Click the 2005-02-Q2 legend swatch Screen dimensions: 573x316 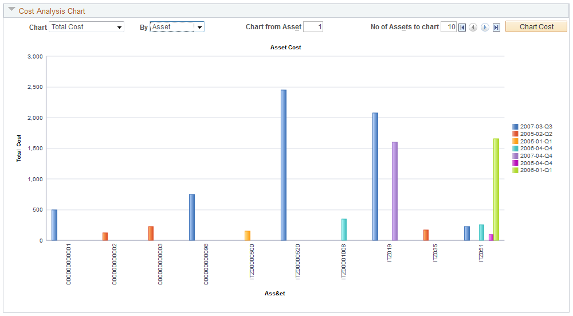click(x=515, y=134)
